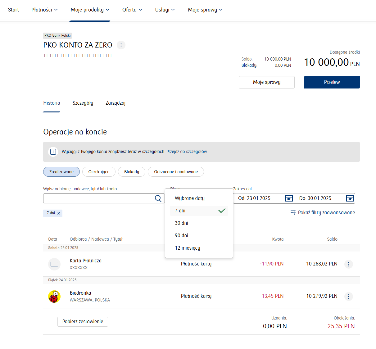This screenshot has height=349, width=376.
Task: Open account options three-dot menu near title
Action: tap(121, 45)
